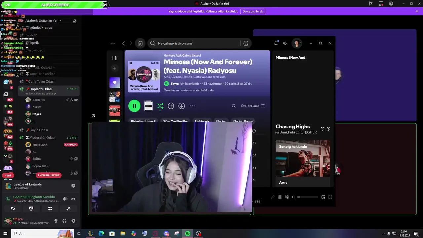Viewport: 423px width, 238px height.
Task: Go to Spotify Home
Action: pyautogui.click(x=140, y=43)
